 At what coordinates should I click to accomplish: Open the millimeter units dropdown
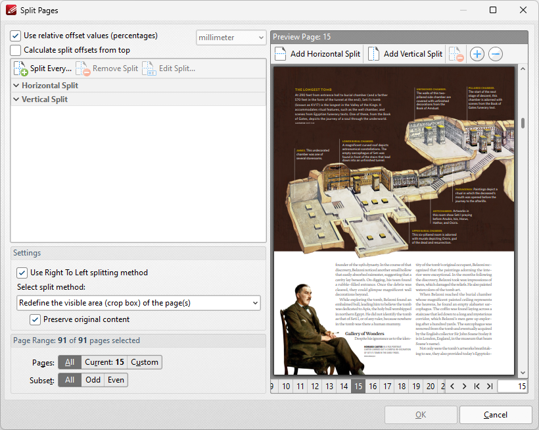[231, 38]
